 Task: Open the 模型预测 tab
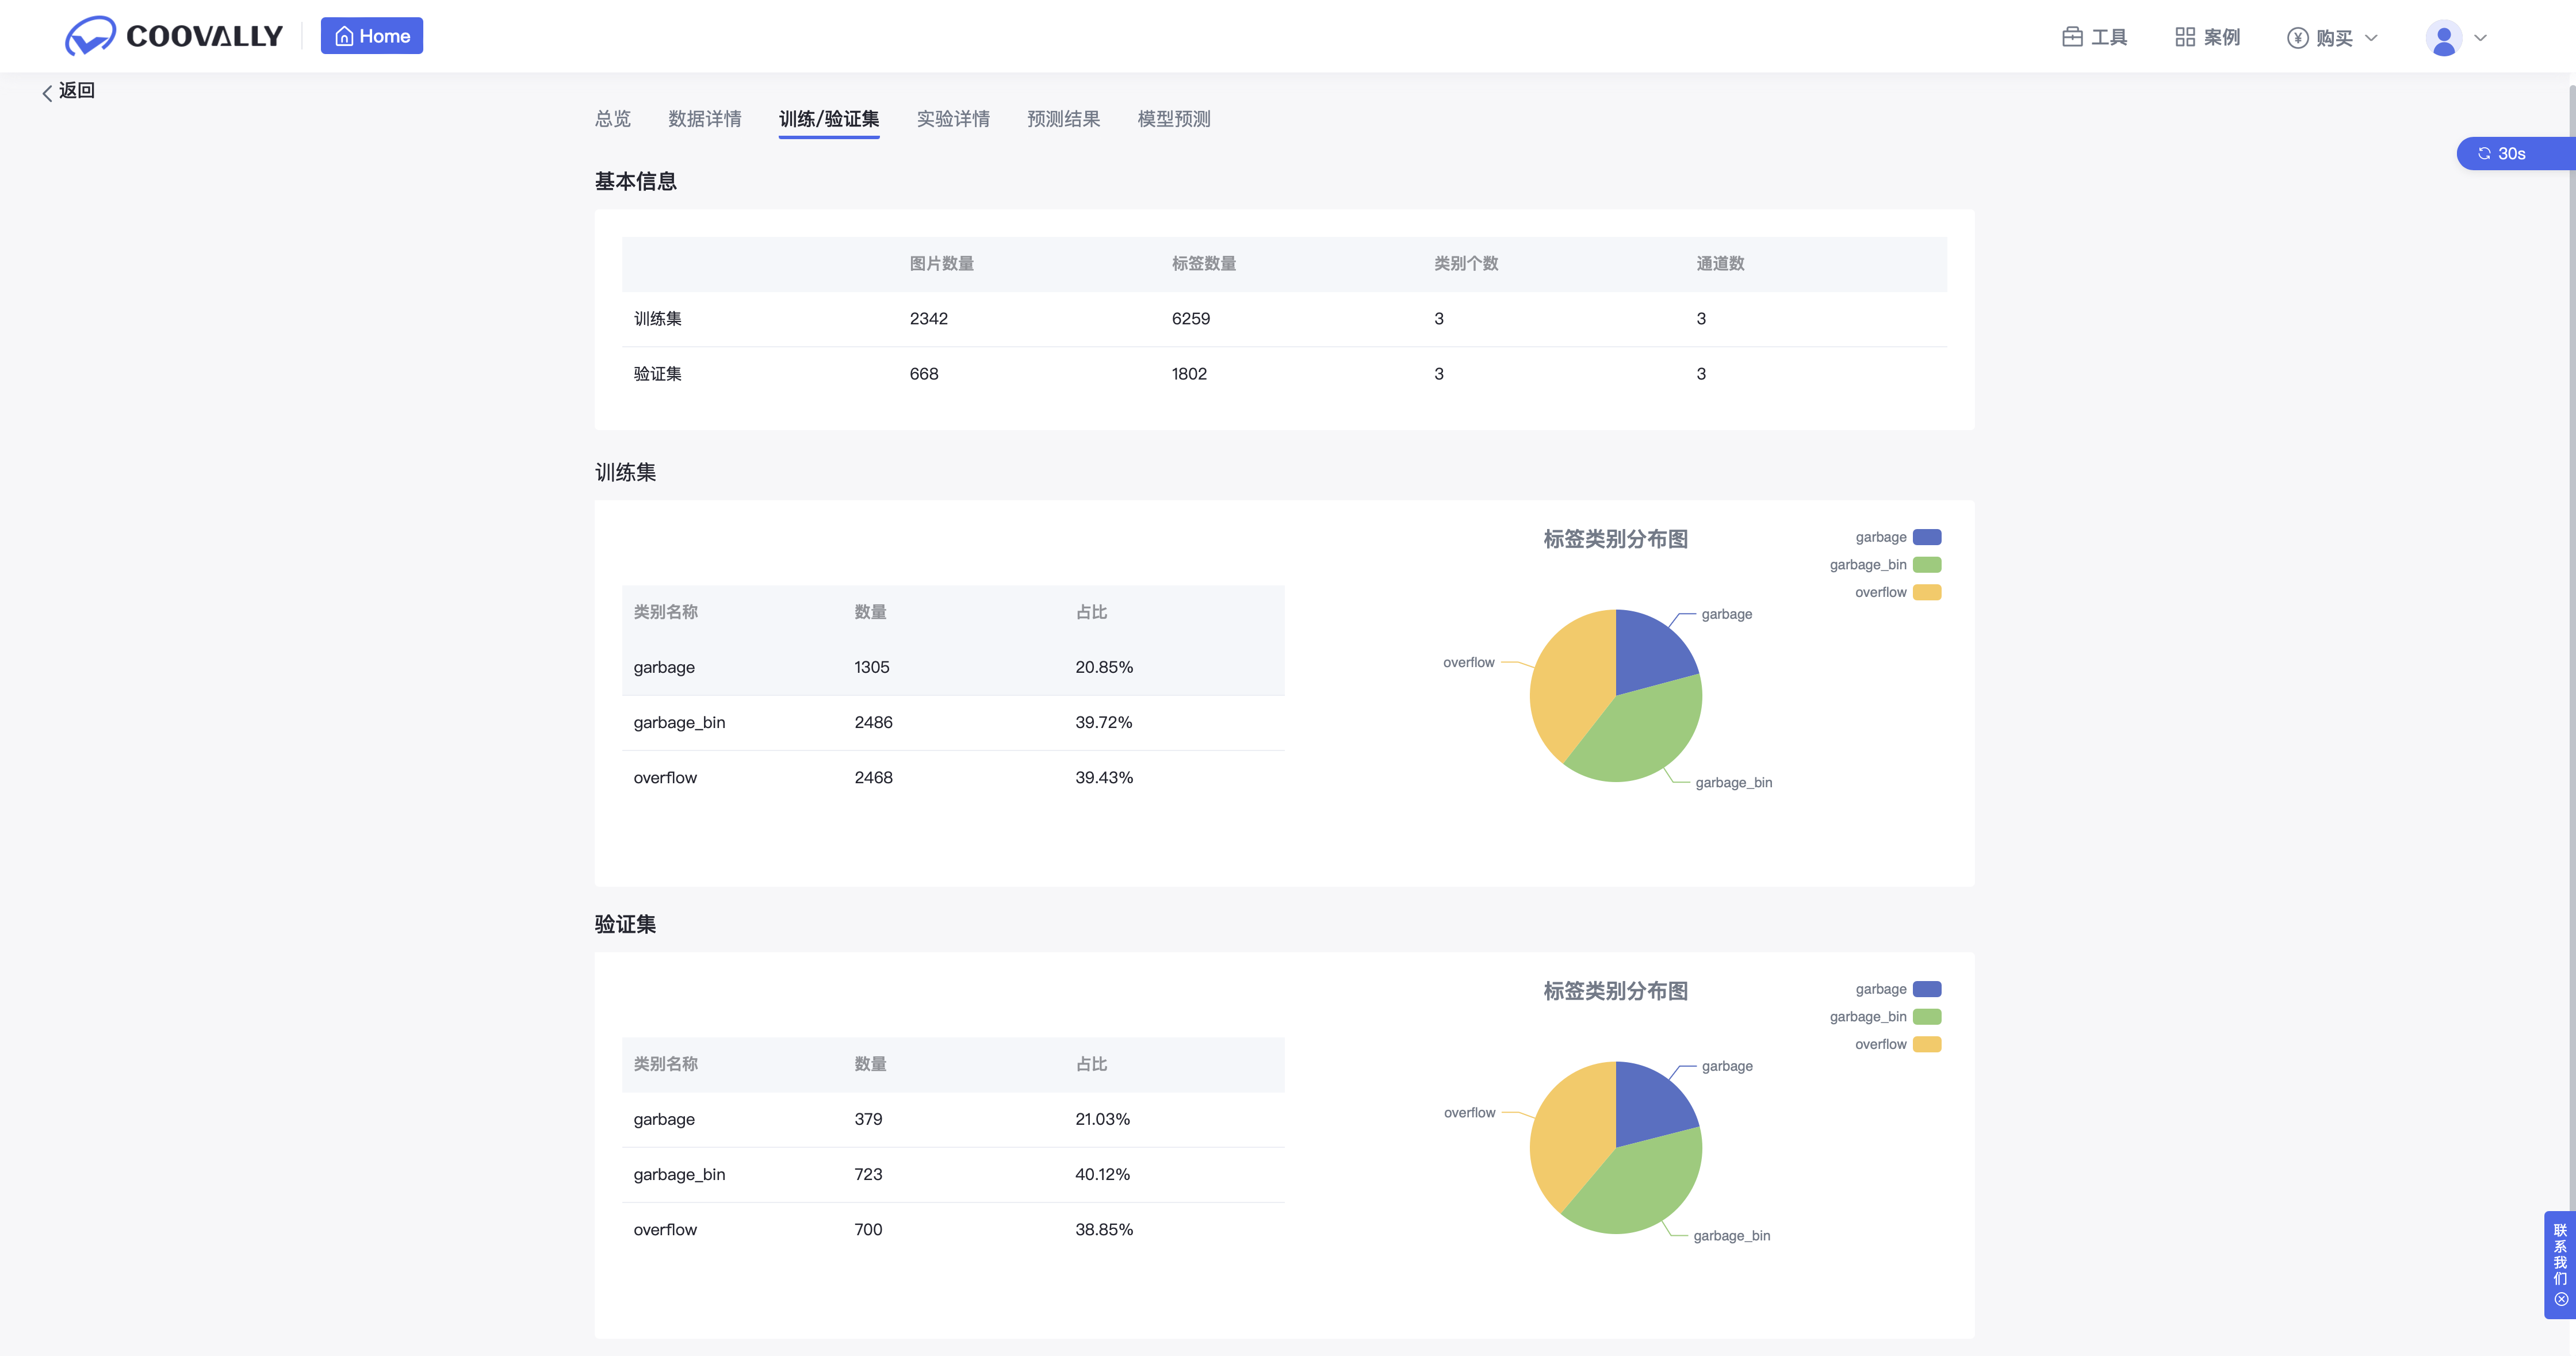point(1173,119)
